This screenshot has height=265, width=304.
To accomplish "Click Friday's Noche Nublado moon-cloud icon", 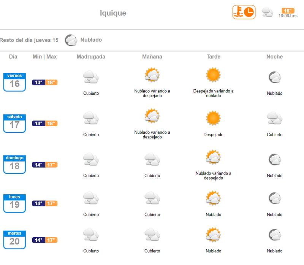I will point(274,78).
